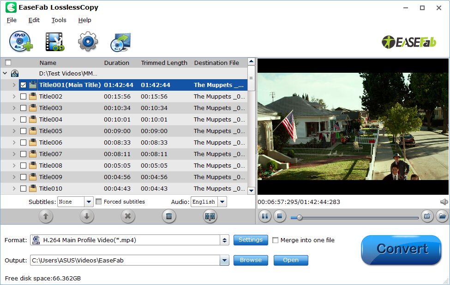The height and width of the screenshot is (285, 450).
Task: Click the clapperboard icon of Title008
Action: coord(33,165)
